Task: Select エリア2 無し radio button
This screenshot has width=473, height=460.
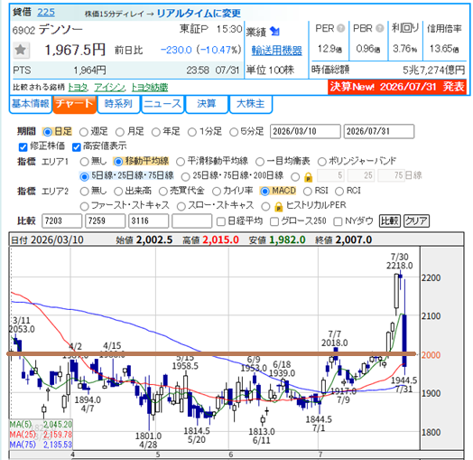Action: click(84, 192)
